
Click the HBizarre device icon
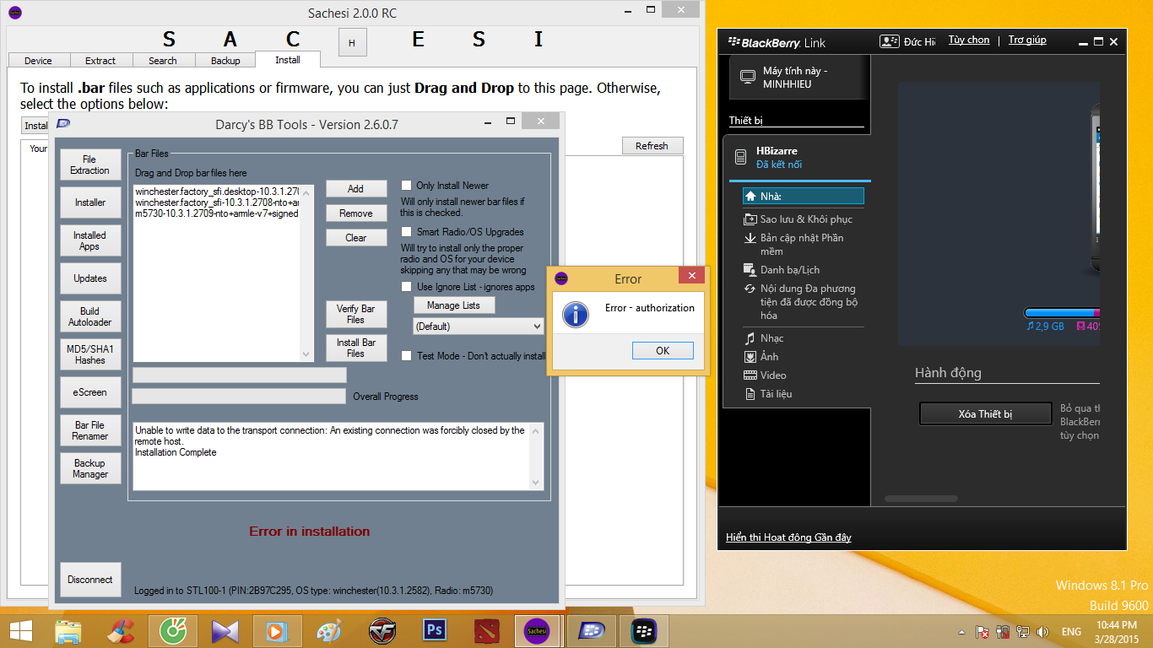click(740, 157)
